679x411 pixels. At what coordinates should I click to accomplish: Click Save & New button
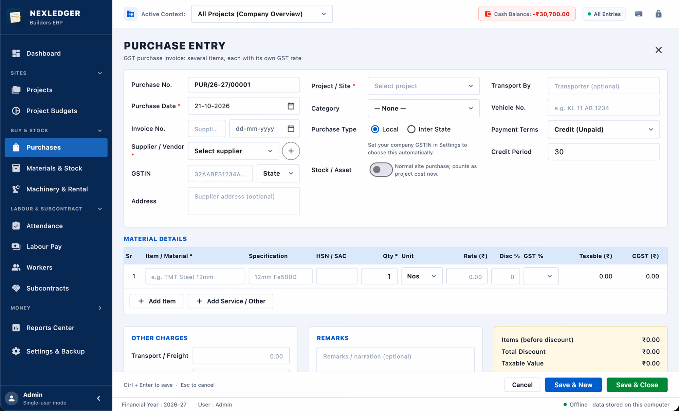tap(573, 385)
